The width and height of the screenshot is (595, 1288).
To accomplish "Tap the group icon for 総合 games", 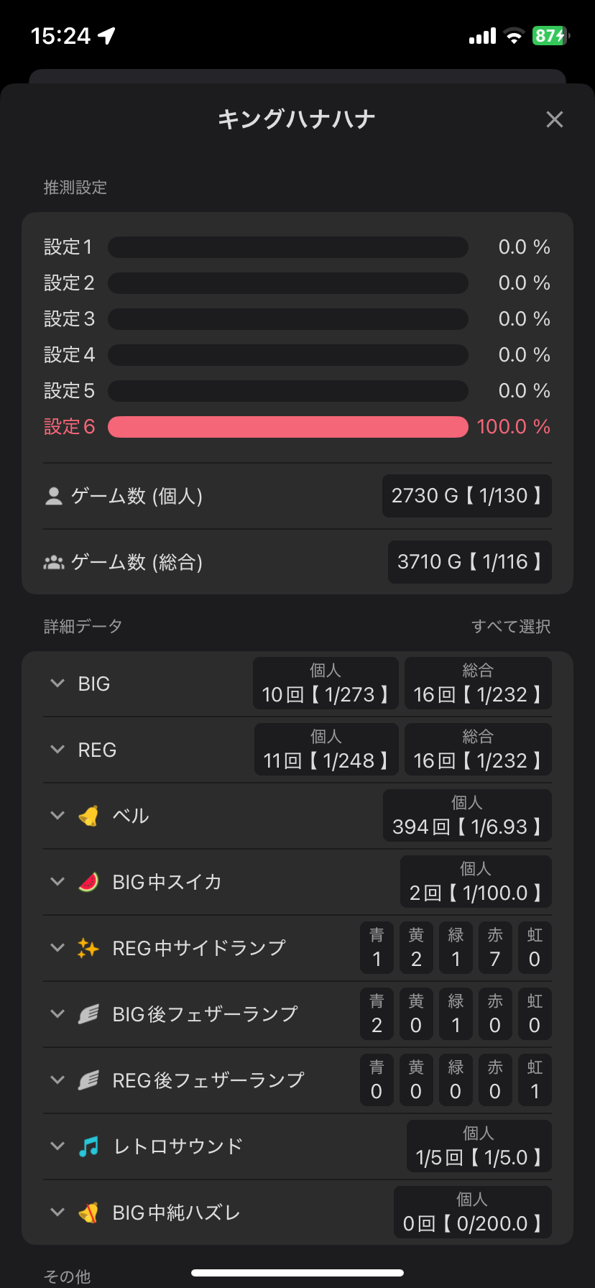I will pyautogui.click(x=54, y=562).
